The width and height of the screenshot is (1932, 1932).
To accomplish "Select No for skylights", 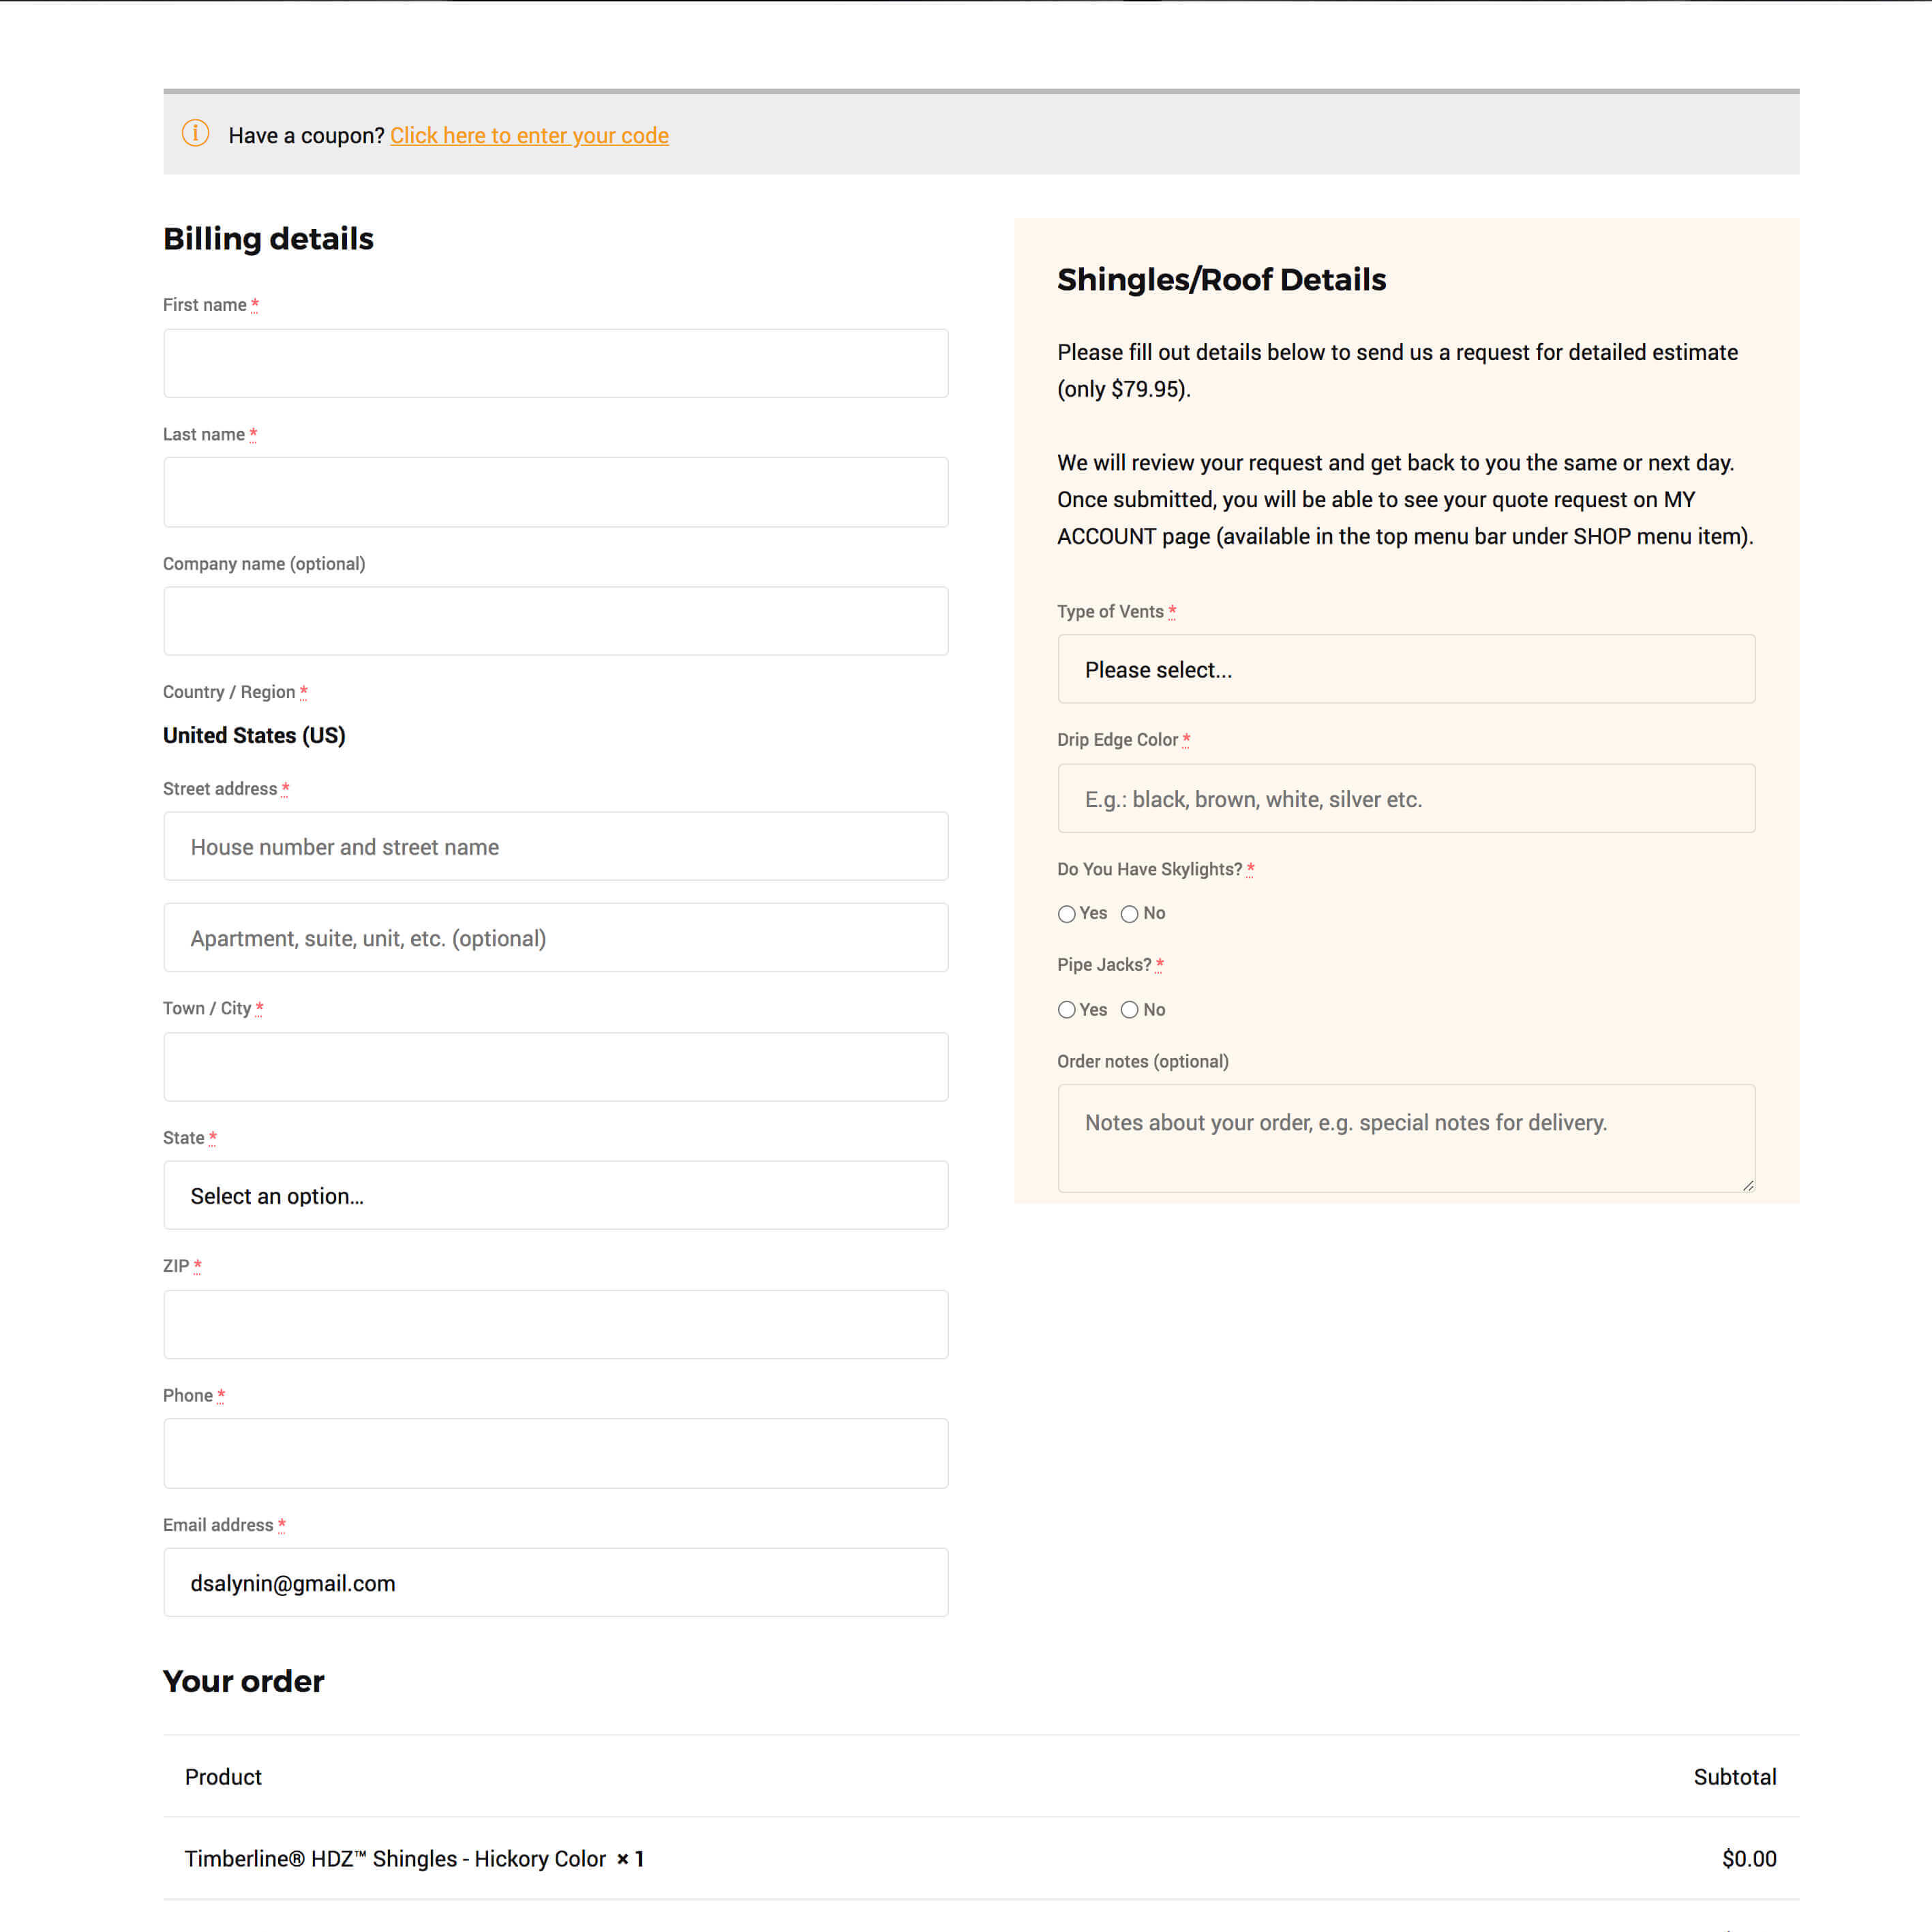I will [1130, 914].
